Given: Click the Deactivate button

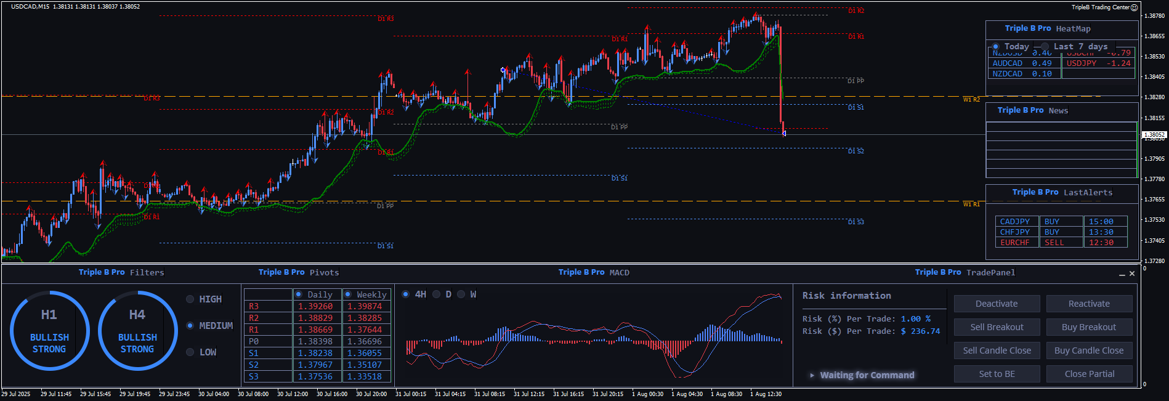Looking at the screenshot, I should (997, 304).
